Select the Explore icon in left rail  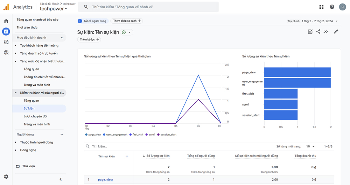tap(6, 42)
